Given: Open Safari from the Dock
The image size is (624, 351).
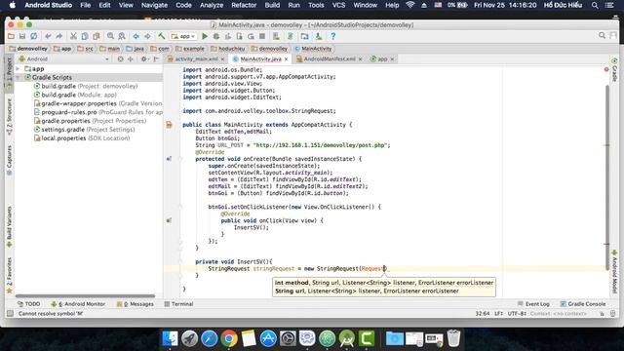Looking at the screenshot, I should (x=210, y=338).
